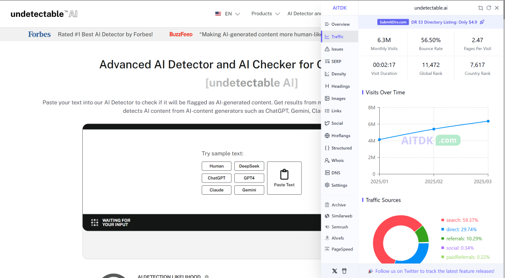Toggle the search legend in Traffic Sources
505x278 pixels.
click(x=460, y=220)
